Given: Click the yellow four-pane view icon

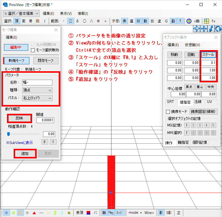Looking at the screenshot, I should (x=207, y=21).
